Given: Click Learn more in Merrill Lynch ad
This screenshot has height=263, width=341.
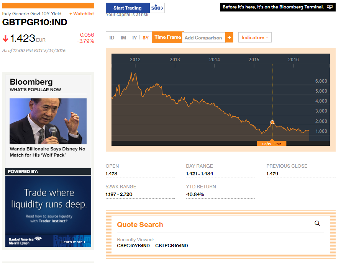Looking at the screenshot, I should tap(73, 242).
